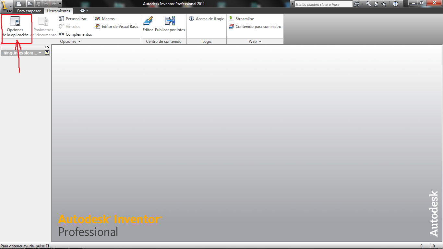
Task: Create a new file from quick access
Action: pos(19,4)
